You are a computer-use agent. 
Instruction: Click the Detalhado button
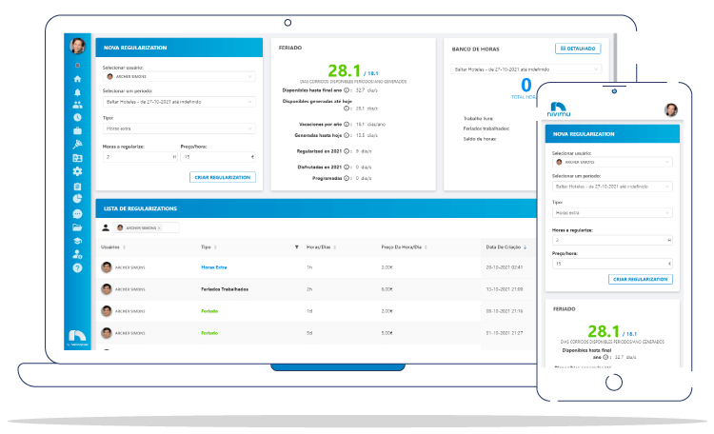click(x=578, y=48)
